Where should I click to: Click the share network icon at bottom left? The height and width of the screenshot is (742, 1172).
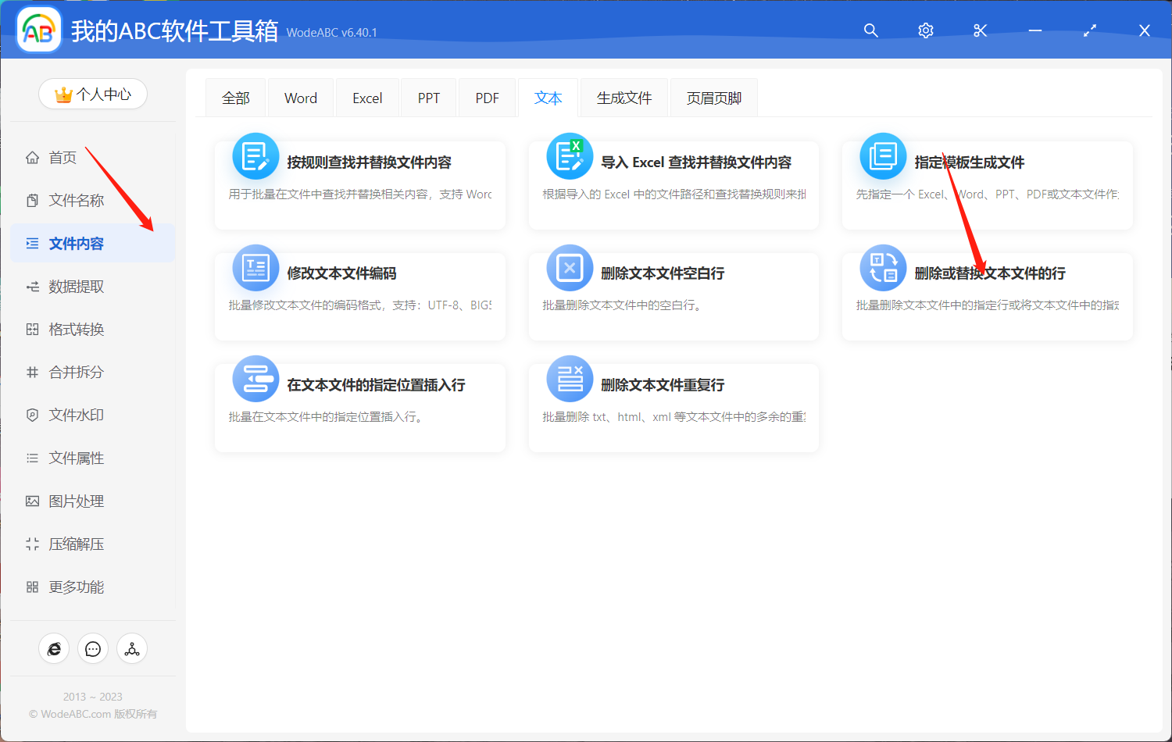tap(132, 648)
